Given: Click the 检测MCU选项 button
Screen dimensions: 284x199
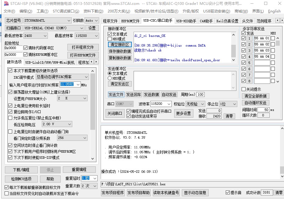Looking at the screenshot, I should (21, 179).
